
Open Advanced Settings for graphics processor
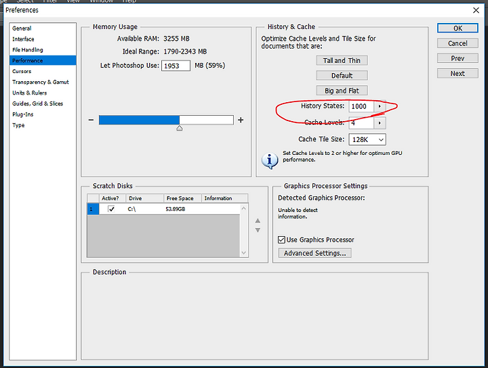click(x=314, y=253)
